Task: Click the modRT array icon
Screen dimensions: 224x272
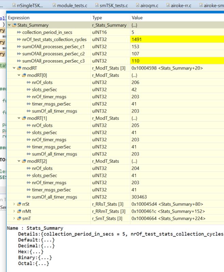Action: point(19,68)
